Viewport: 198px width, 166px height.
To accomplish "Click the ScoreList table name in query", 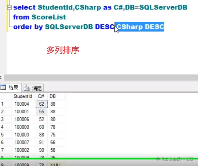I will (49, 17).
